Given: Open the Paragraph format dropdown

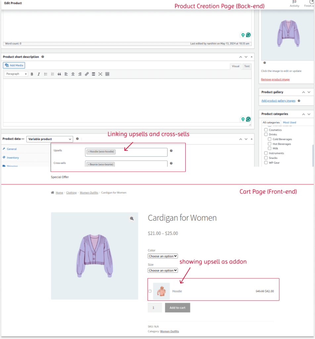Looking at the screenshot, I should click(16, 74).
